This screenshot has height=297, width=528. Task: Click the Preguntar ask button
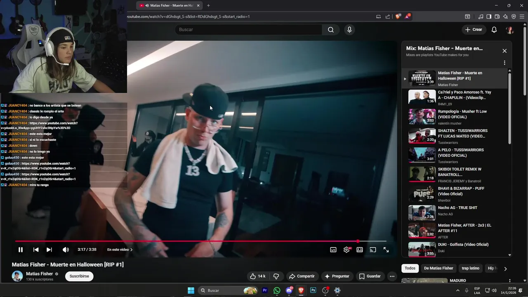pos(337,276)
